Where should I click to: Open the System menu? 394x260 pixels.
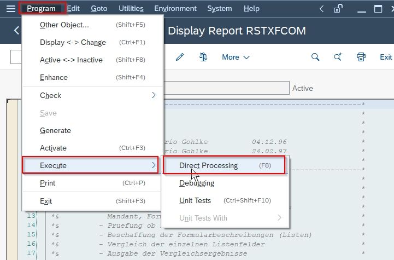219,9
